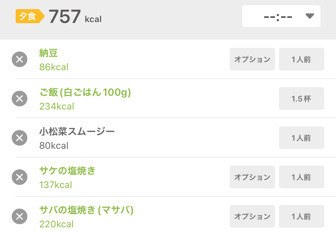Viewport: 336px width, 232px height.
Task: Adjust サバの塩焼き 1人前 portion
Action: [x=301, y=216]
